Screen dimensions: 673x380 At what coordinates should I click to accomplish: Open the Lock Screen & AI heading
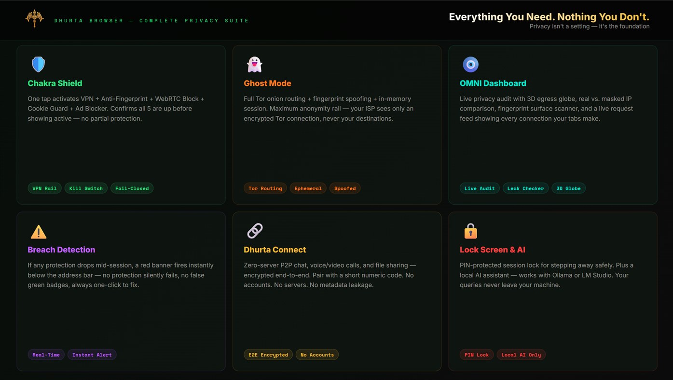[x=493, y=250]
